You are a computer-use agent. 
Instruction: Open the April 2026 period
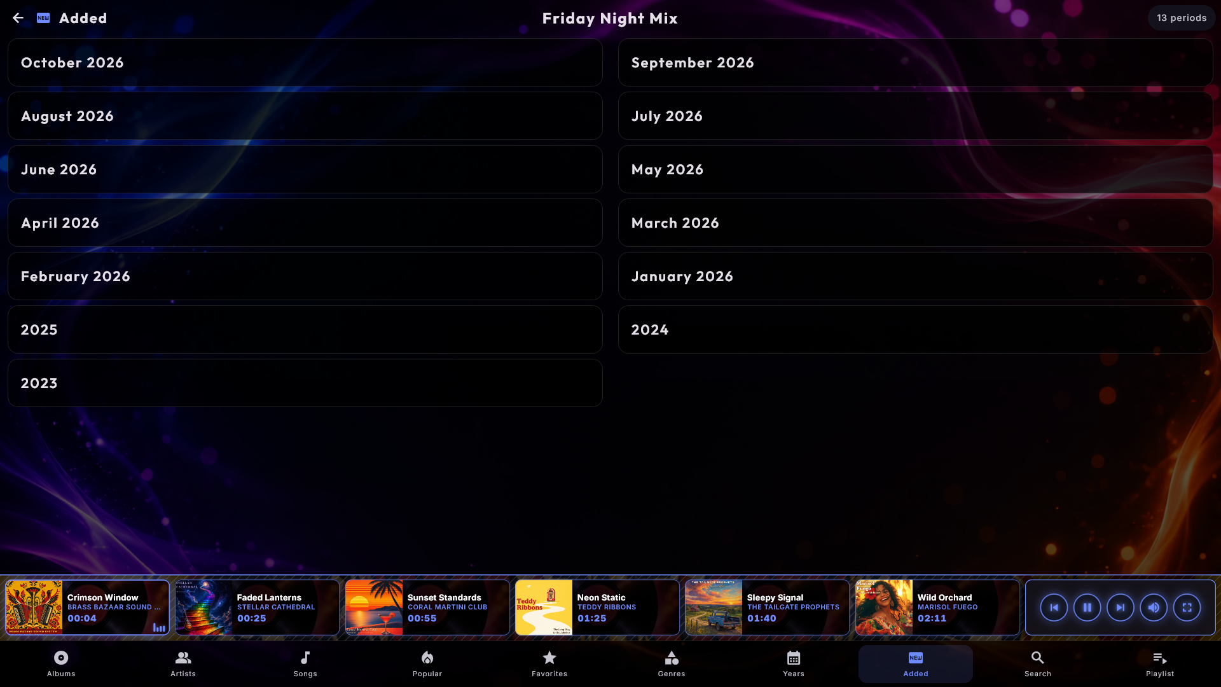tap(305, 223)
